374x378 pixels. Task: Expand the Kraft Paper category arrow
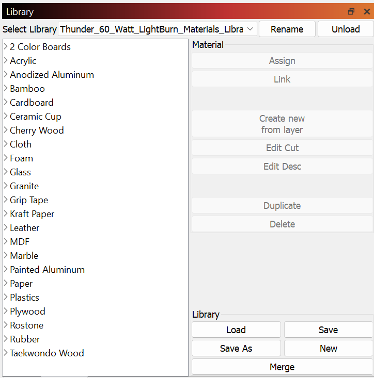[6, 213]
